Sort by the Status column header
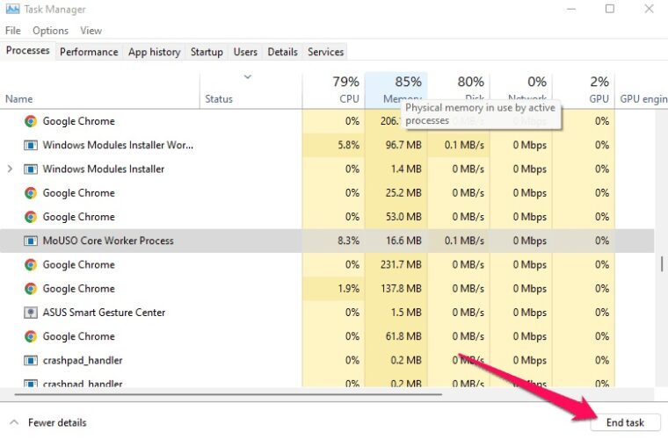 [x=250, y=90]
